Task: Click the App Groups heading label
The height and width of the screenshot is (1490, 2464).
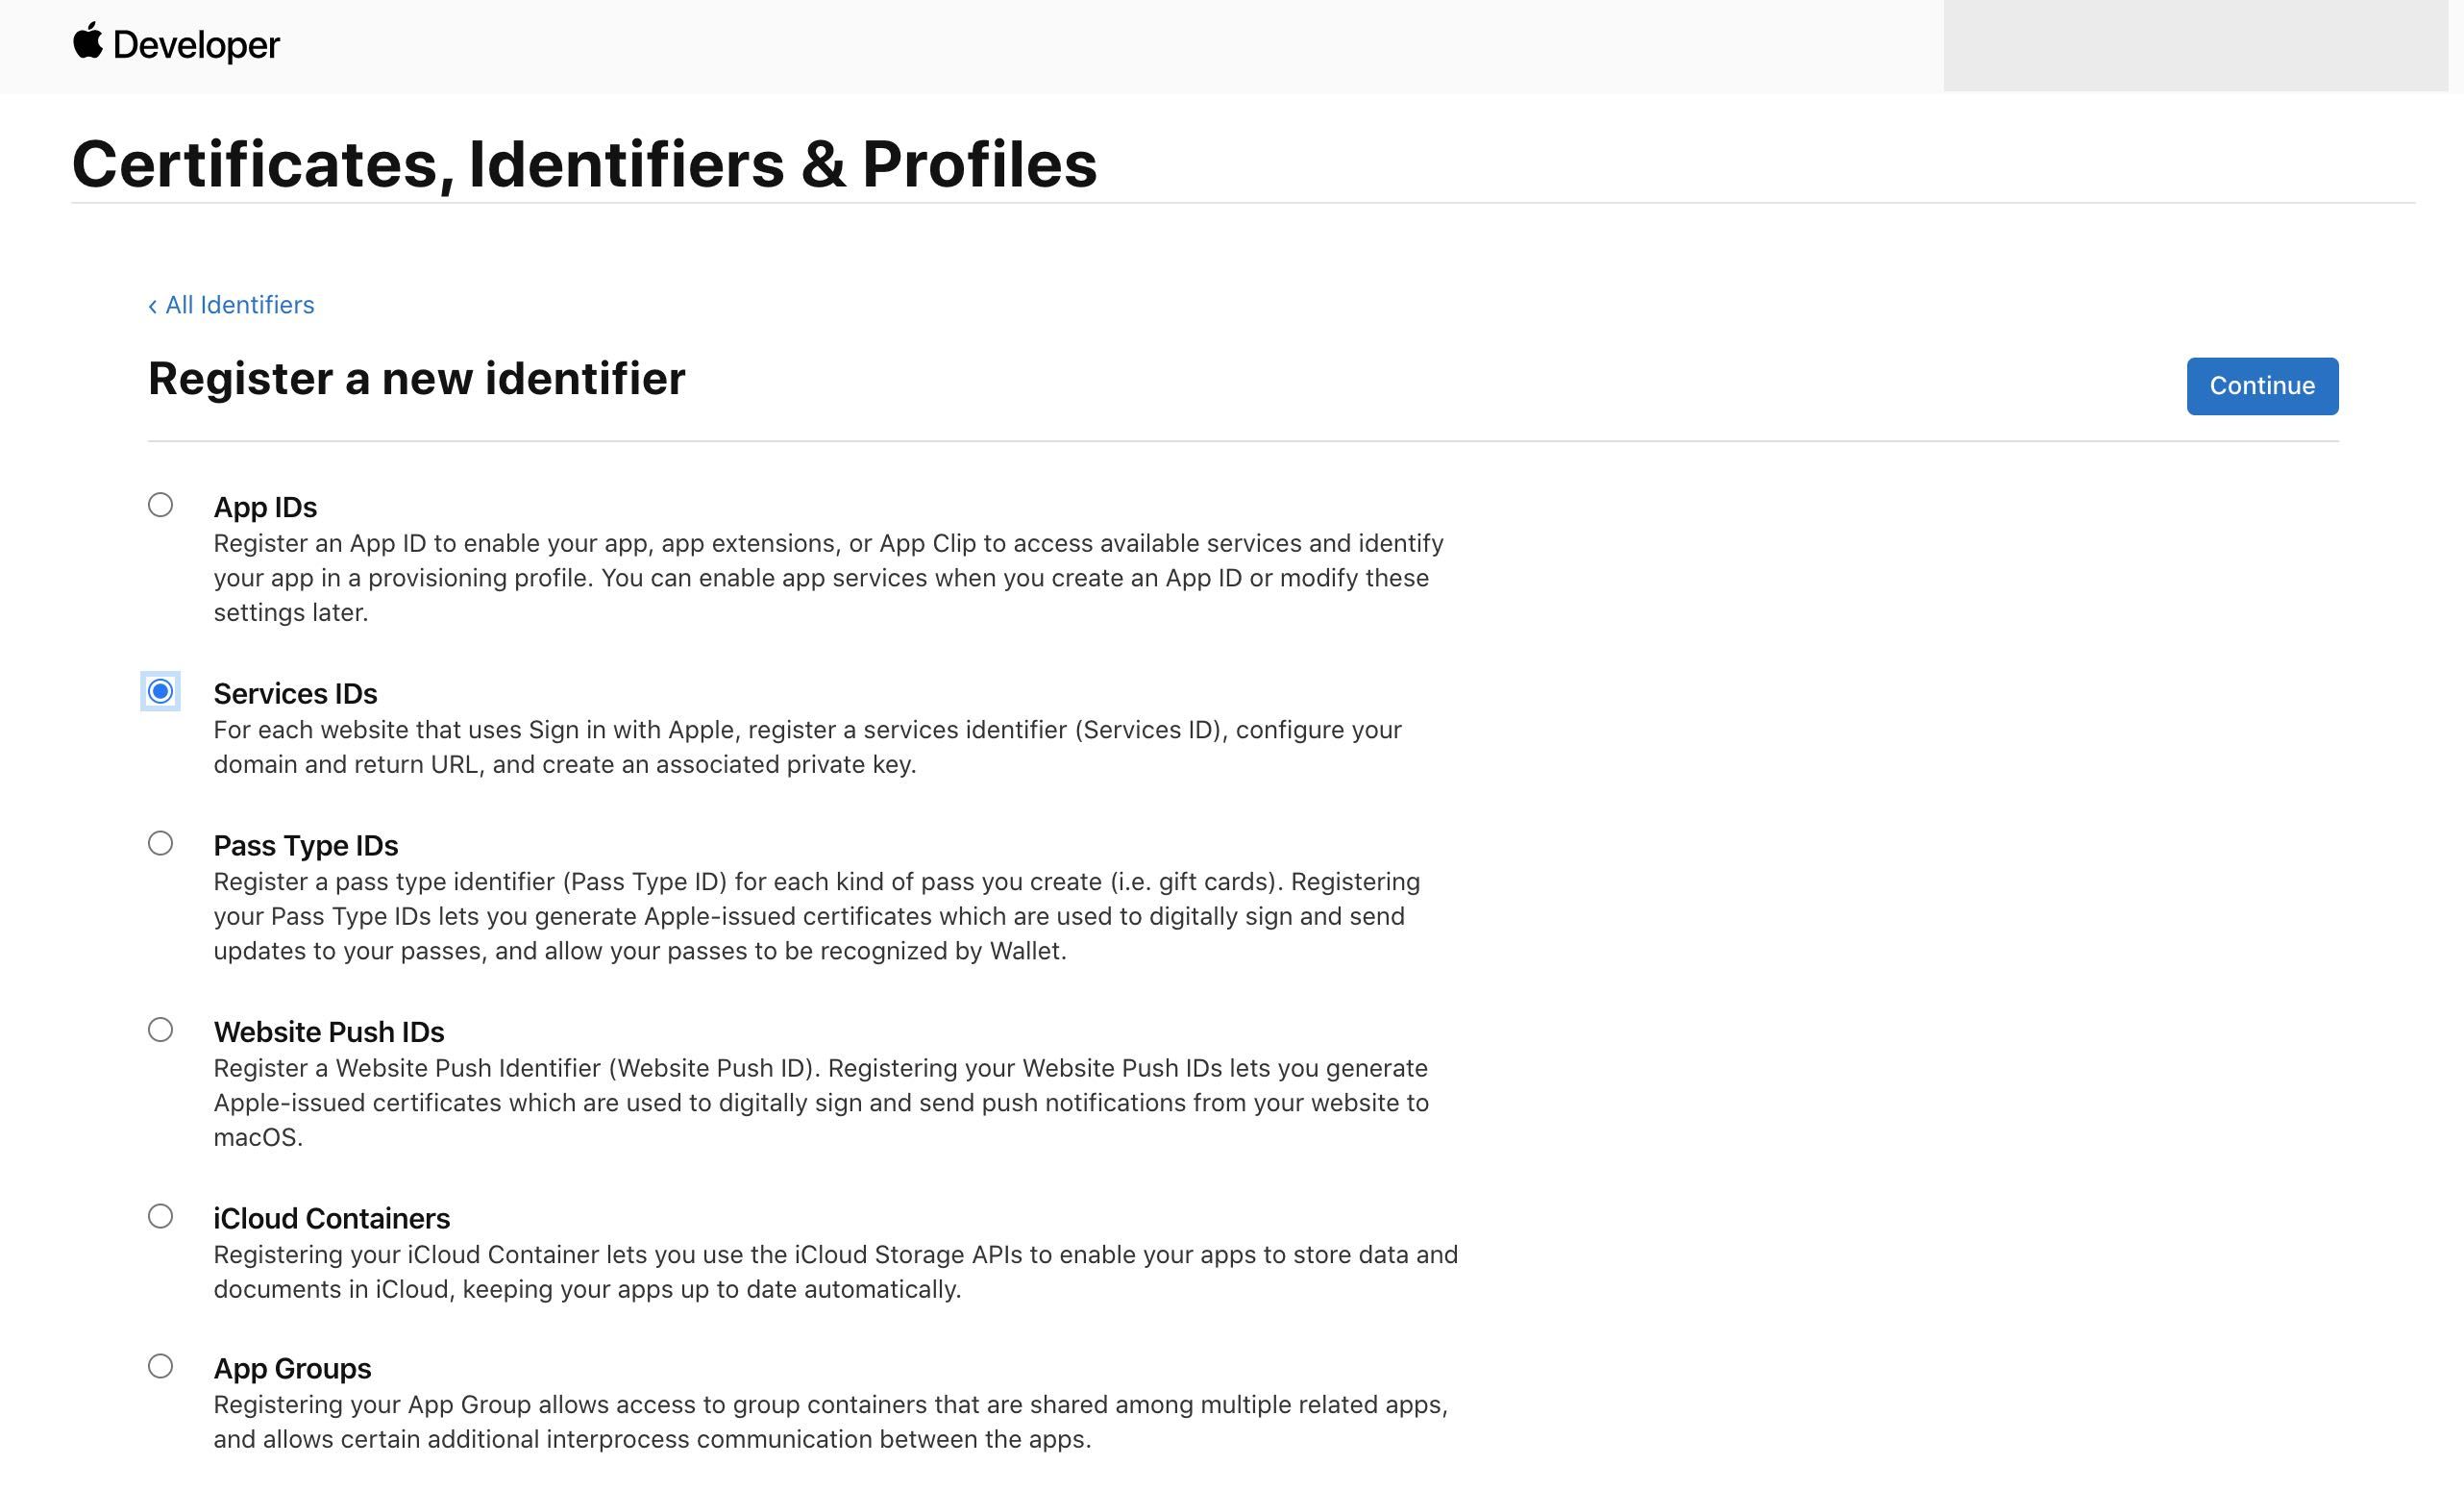Action: [x=292, y=1368]
